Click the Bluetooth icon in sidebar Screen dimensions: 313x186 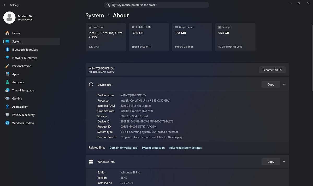[x=7, y=50]
